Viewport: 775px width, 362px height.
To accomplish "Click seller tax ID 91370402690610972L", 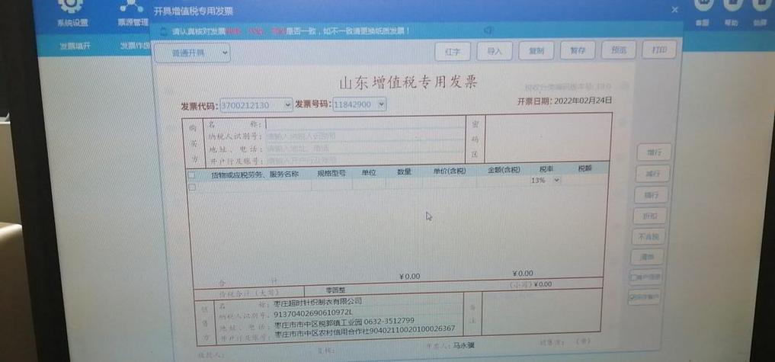I will (x=313, y=312).
